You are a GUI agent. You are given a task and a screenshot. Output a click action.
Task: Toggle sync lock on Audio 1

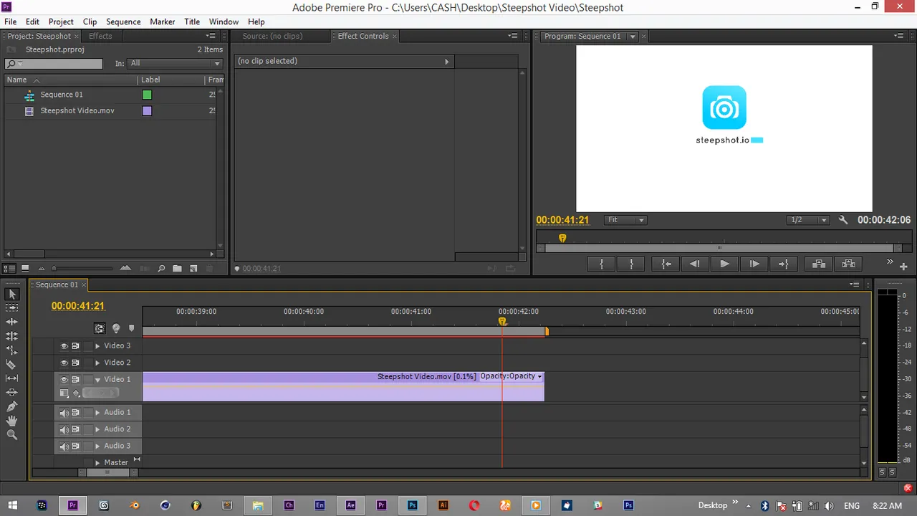point(75,413)
